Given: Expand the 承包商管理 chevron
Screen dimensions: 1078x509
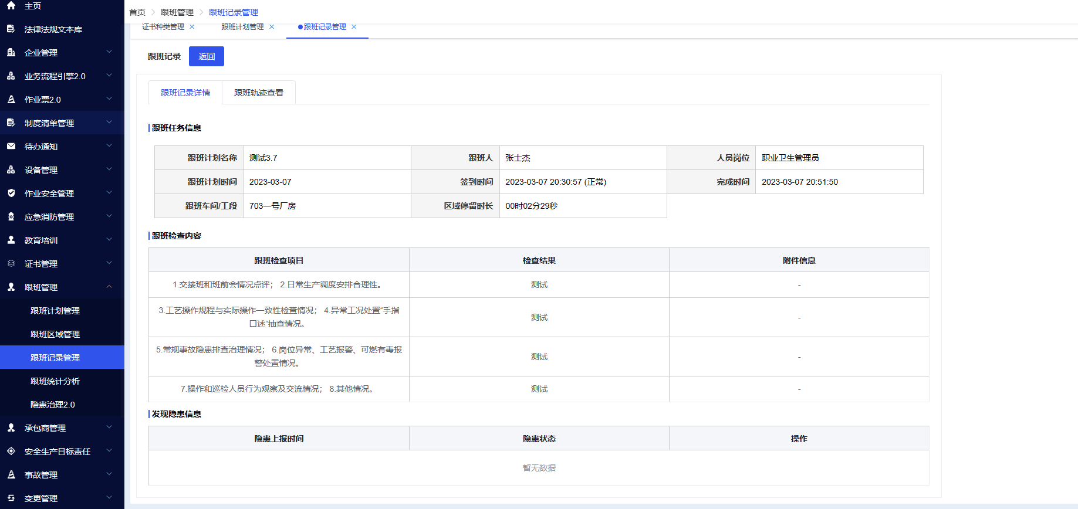Looking at the screenshot, I should point(109,427).
